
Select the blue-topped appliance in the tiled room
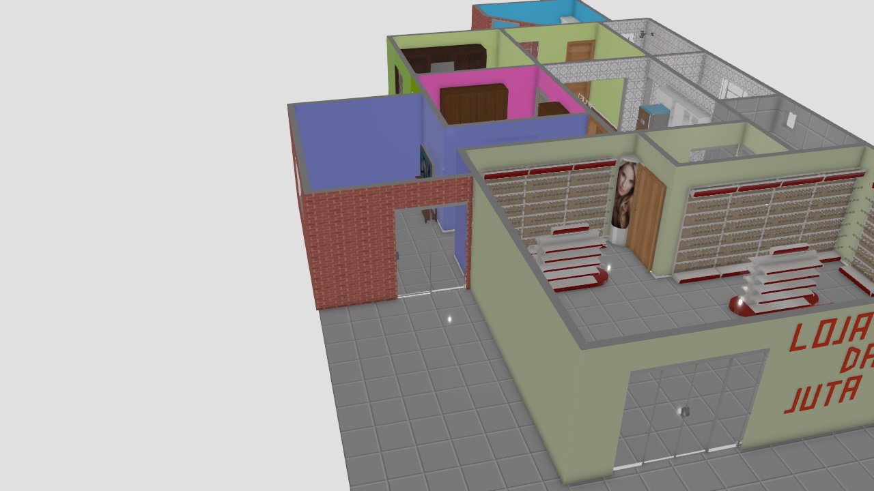coord(653,117)
